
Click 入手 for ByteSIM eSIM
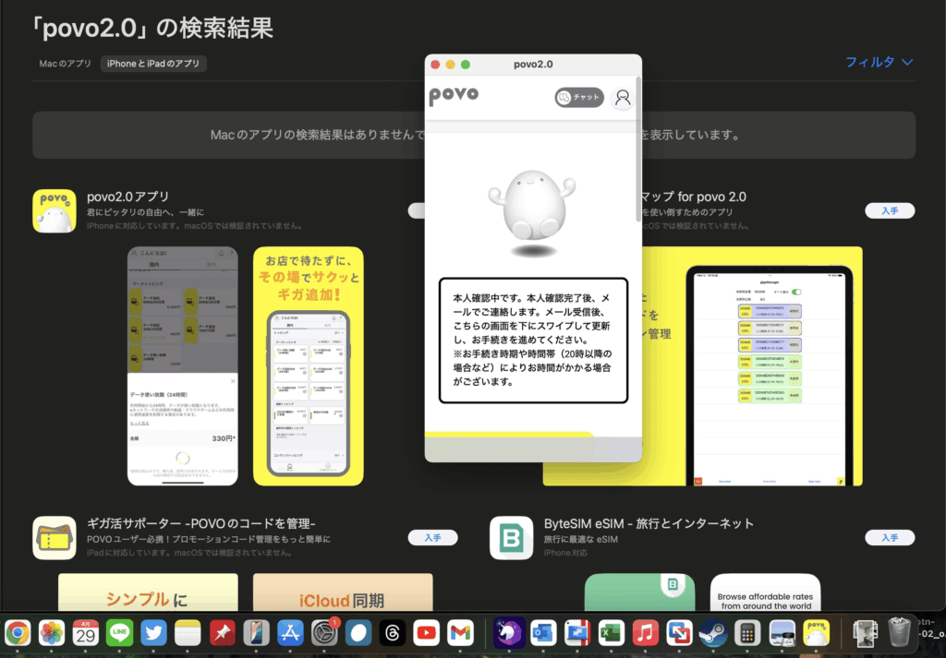890,537
